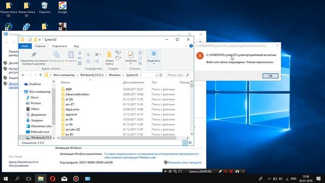Click the blue Help question mark icon

tap(191, 46)
